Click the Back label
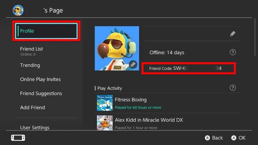This screenshot has height=145, width=258. [x=217, y=138]
